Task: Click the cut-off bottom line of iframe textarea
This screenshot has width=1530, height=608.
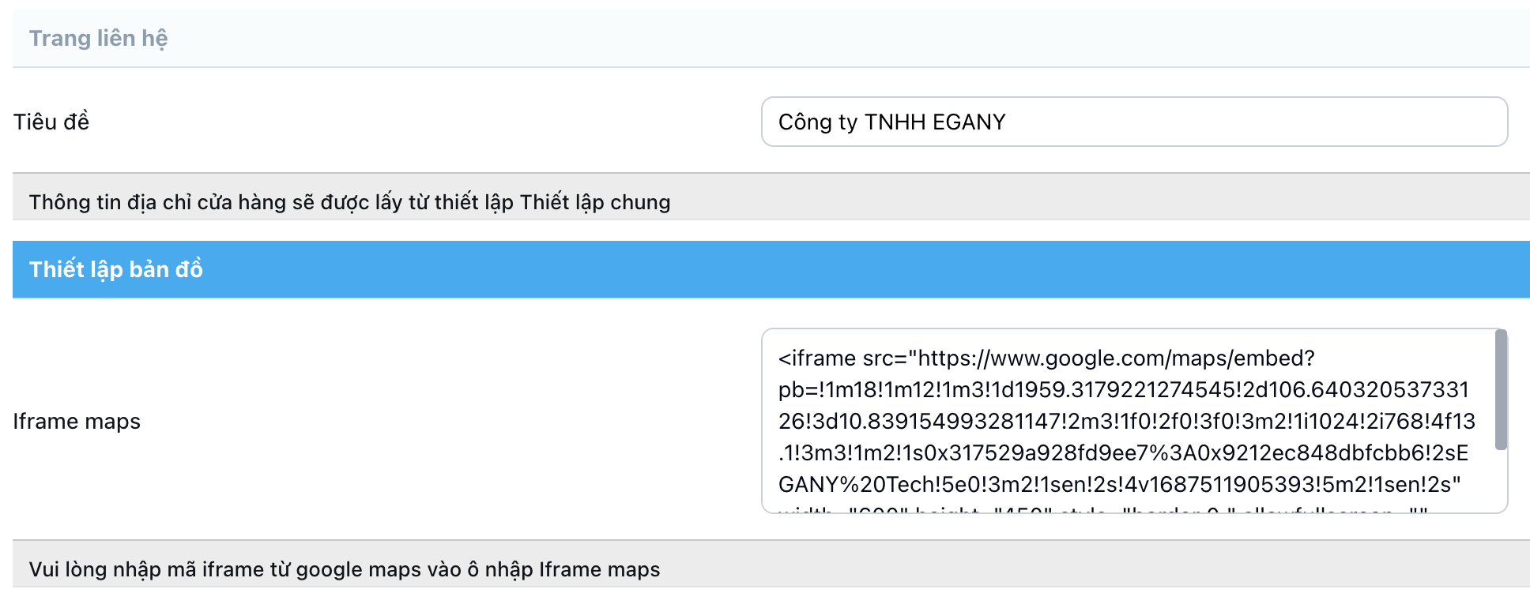Action: [x=1102, y=509]
